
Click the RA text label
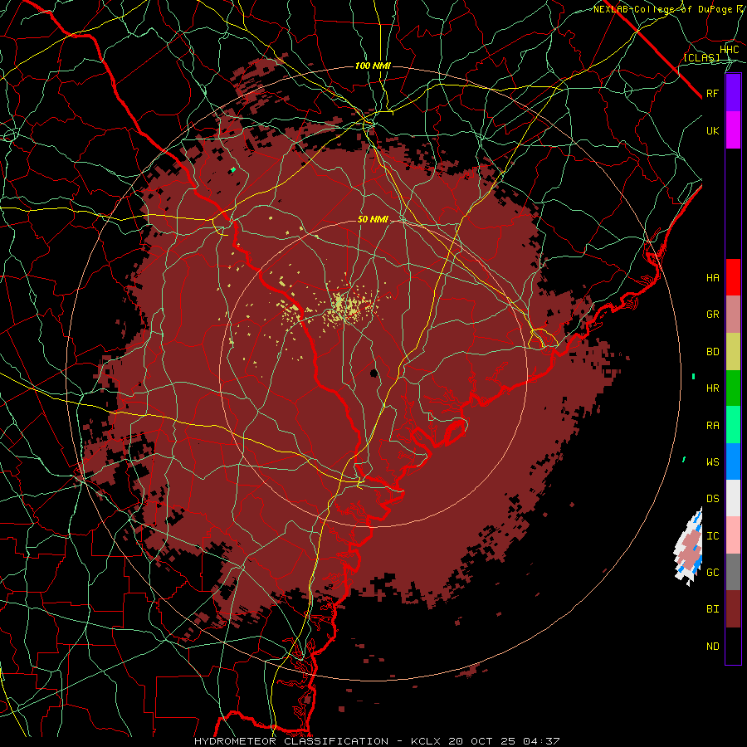click(x=712, y=426)
